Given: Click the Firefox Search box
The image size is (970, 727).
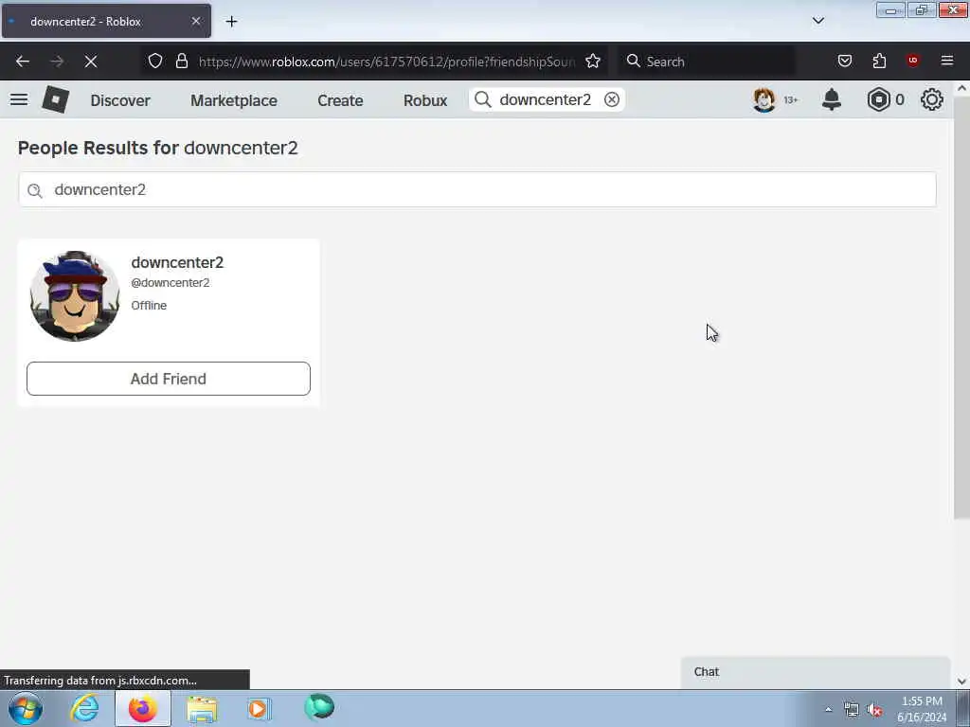Looking at the screenshot, I should pos(707,62).
